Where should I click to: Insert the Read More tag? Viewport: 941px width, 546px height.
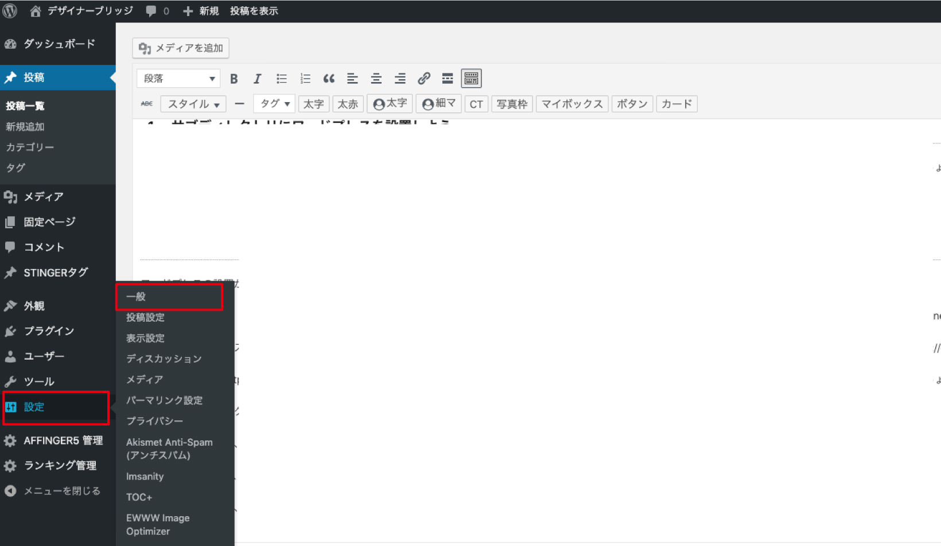(448, 79)
